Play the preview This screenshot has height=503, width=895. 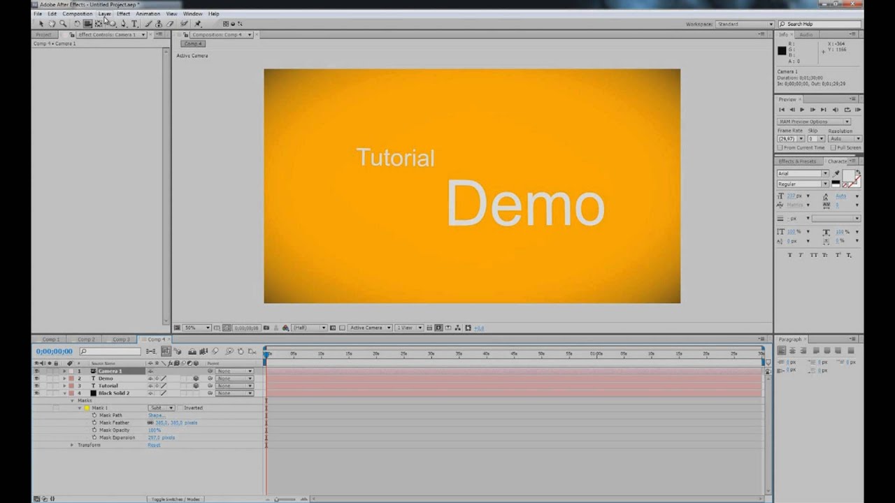pyautogui.click(x=802, y=110)
